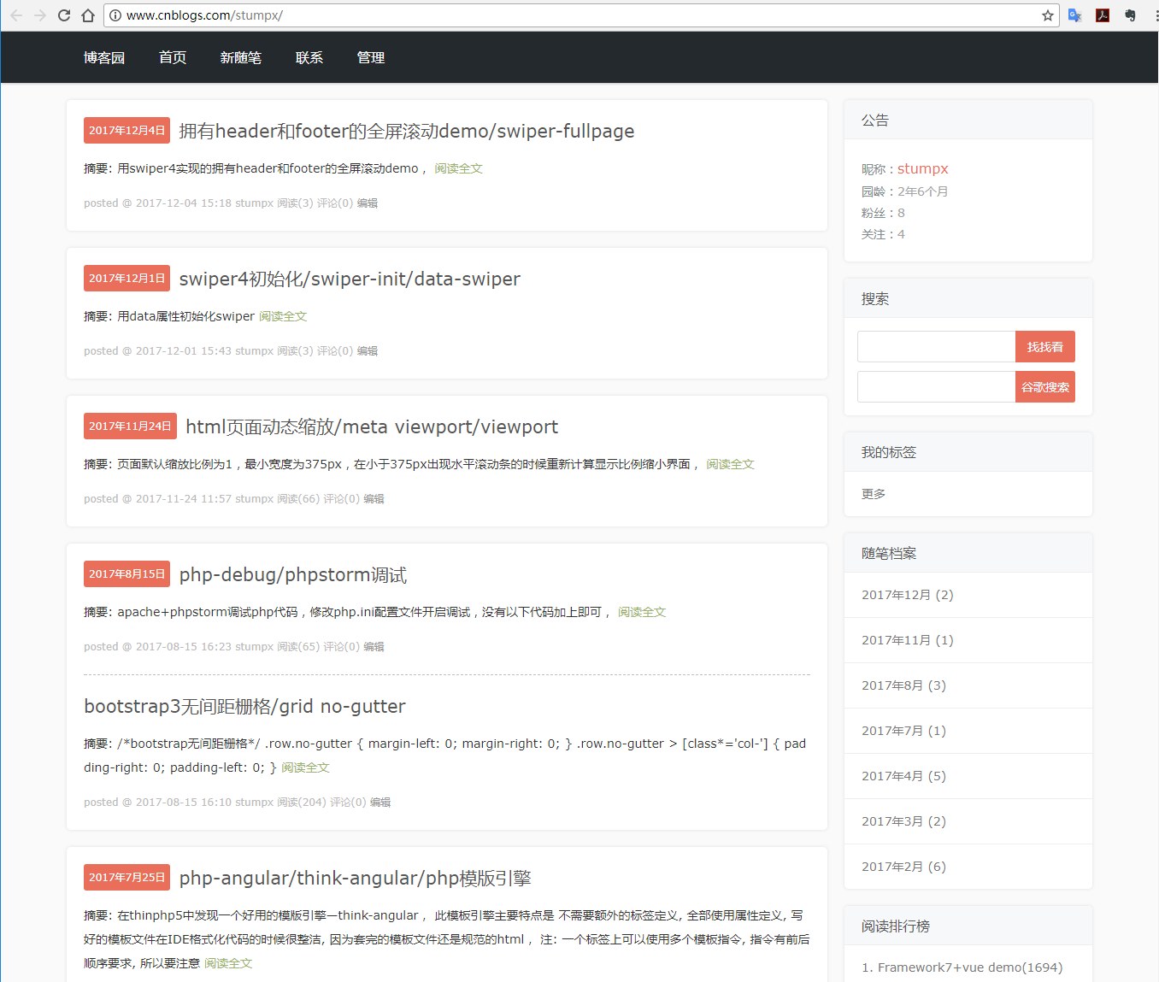Click 更多 under 我的标签
This screenshot has width=1159, height=982.
point(874,494)
